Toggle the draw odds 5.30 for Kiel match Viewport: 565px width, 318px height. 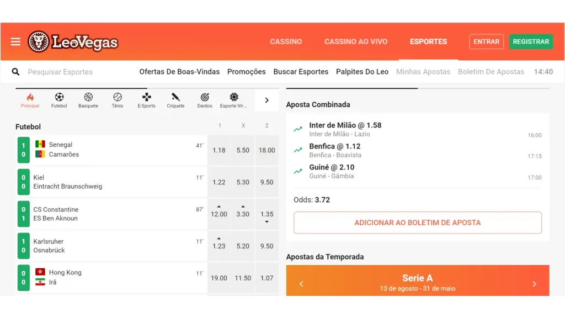pyautogui.click(x=243, y=182)
